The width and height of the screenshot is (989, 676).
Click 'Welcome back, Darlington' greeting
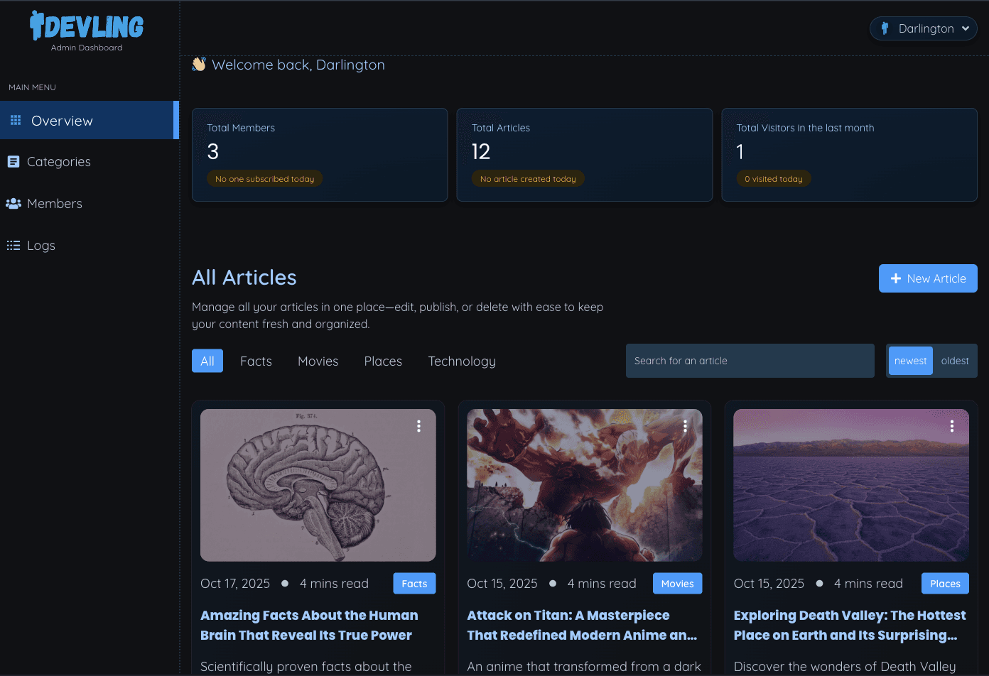click(x=298, y=65)
